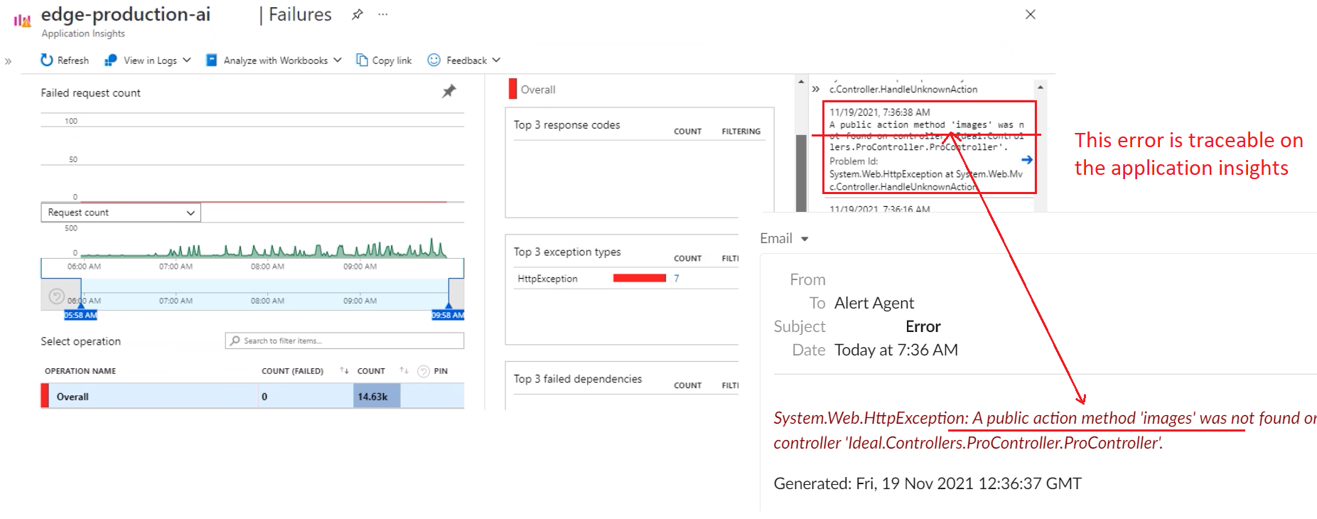Select the 05:58 AM start time marker

pos(80,315)
